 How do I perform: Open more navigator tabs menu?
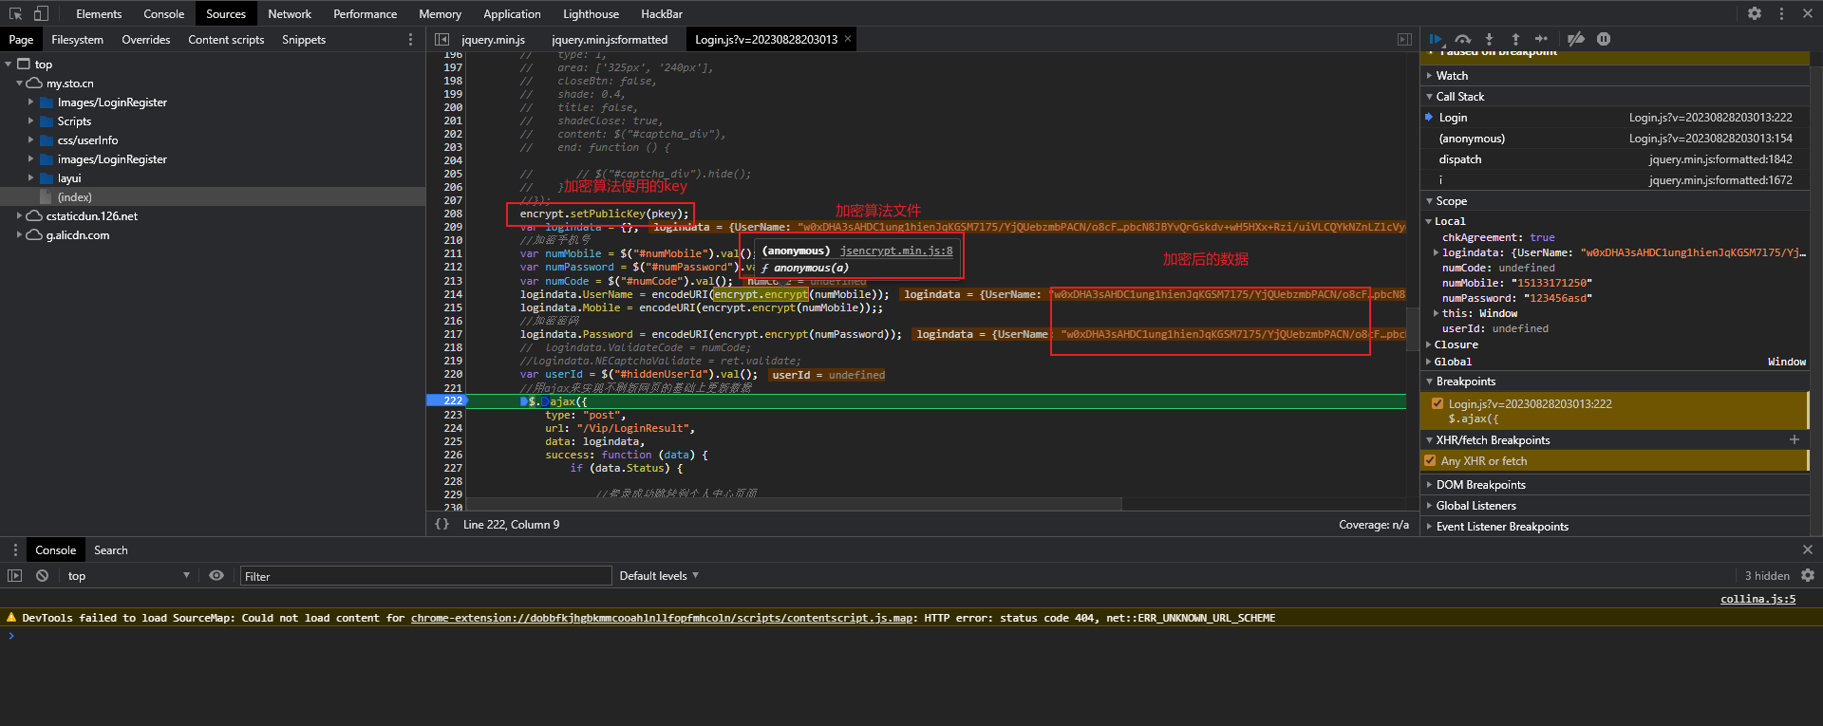pyautogui.click(x=410, y=39)
